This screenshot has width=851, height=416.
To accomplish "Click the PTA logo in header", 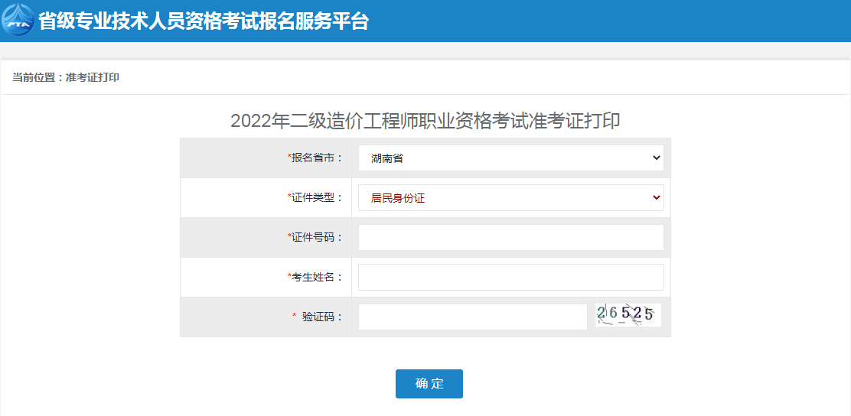I will [x=18, y=20].
